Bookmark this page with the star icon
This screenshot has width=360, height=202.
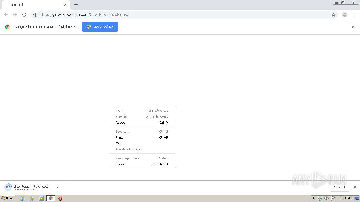point(334,15)
